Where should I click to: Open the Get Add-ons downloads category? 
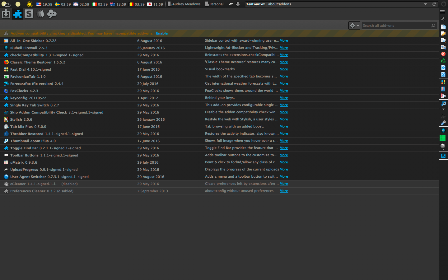[x=6, y=14]
